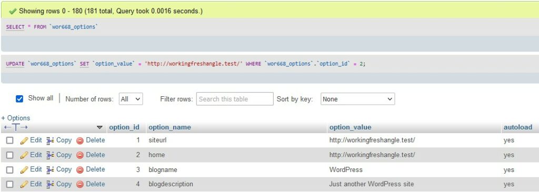Click the Delete icon for siteurl row
539x192 pixels.
tap(80, 140)
